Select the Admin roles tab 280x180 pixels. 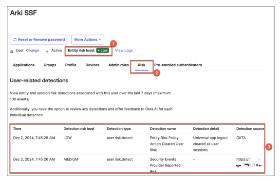point(118,65)
